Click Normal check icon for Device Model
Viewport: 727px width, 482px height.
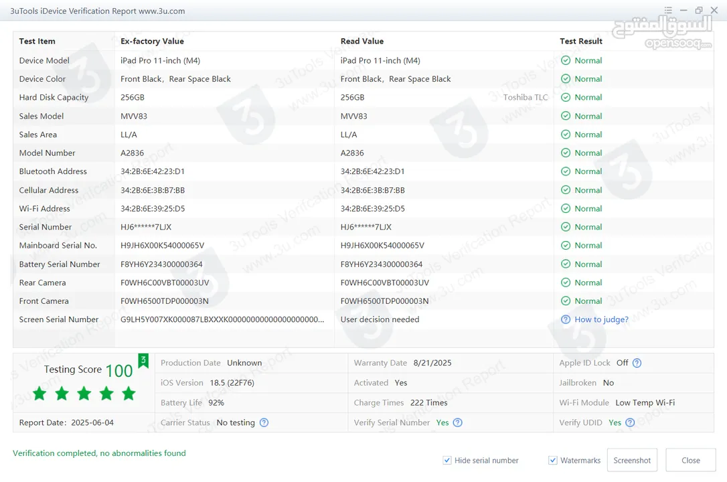pos(566,60)
